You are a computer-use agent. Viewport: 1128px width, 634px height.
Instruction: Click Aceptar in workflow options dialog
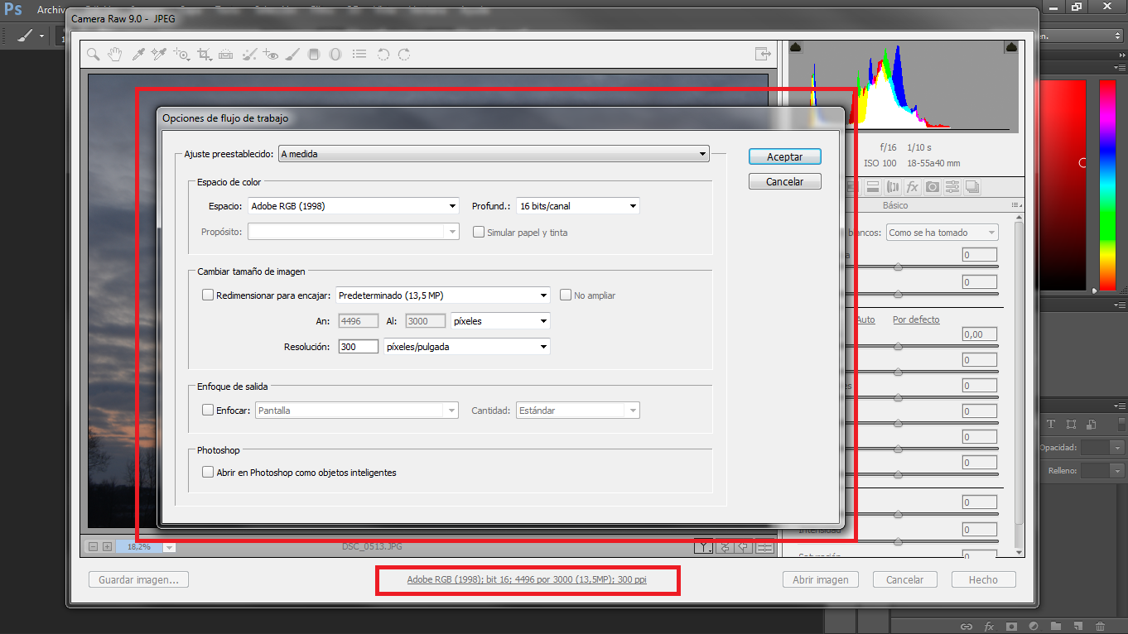785,156
